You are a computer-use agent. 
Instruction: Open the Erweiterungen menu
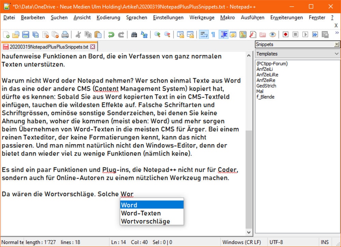click(x=286, y=17)
